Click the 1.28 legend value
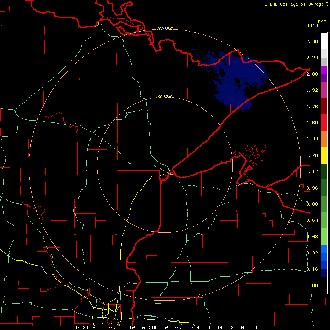The image size is (330, 330). pos(312,155)
